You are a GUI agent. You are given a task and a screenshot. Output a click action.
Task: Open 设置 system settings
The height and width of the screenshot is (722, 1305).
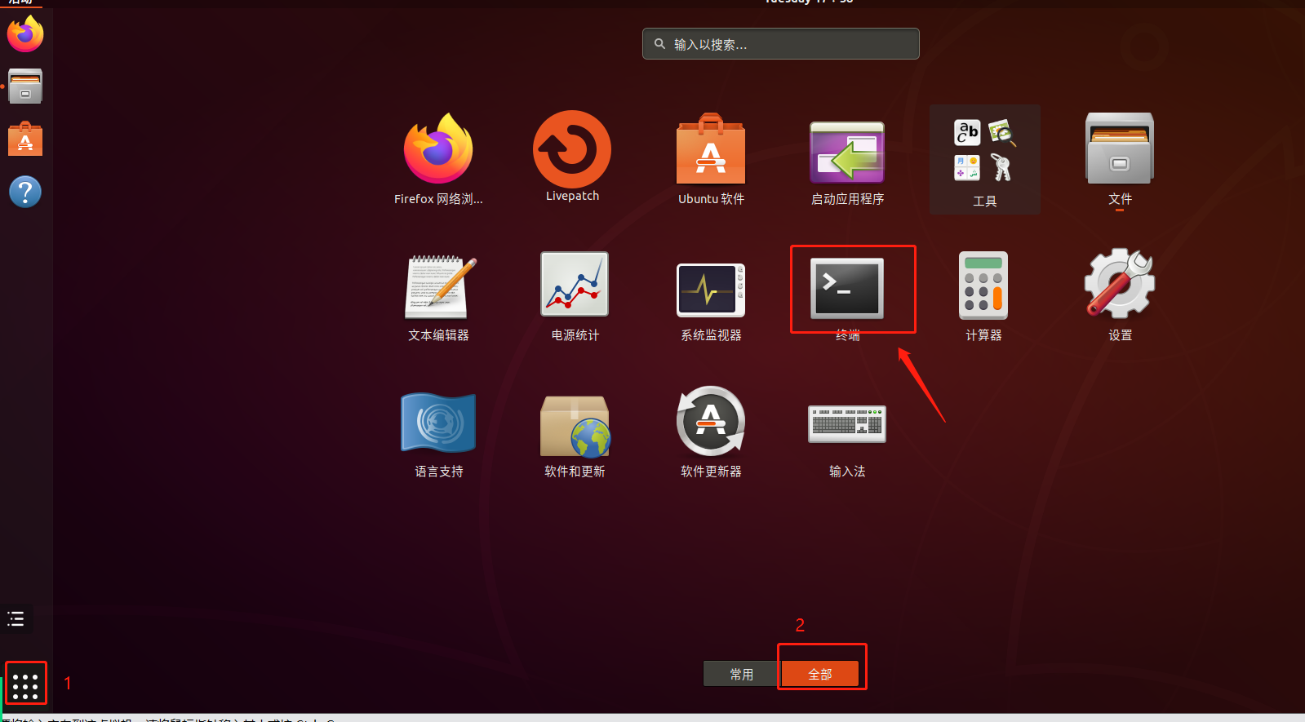(1120, 283)
